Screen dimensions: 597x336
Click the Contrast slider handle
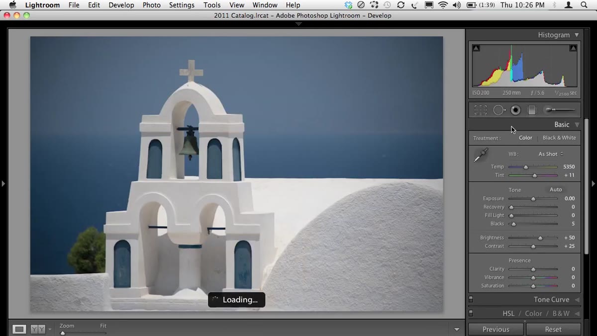coord(533,247)
